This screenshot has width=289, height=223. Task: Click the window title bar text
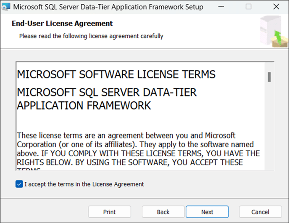[x=109, y=7]
